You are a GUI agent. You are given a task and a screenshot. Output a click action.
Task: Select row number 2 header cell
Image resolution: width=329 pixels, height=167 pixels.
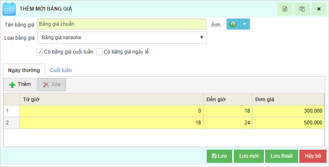[x=11, y=123]
